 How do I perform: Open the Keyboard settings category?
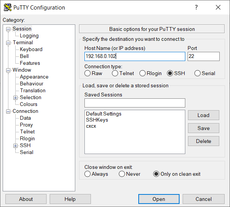tap(31, 50)
